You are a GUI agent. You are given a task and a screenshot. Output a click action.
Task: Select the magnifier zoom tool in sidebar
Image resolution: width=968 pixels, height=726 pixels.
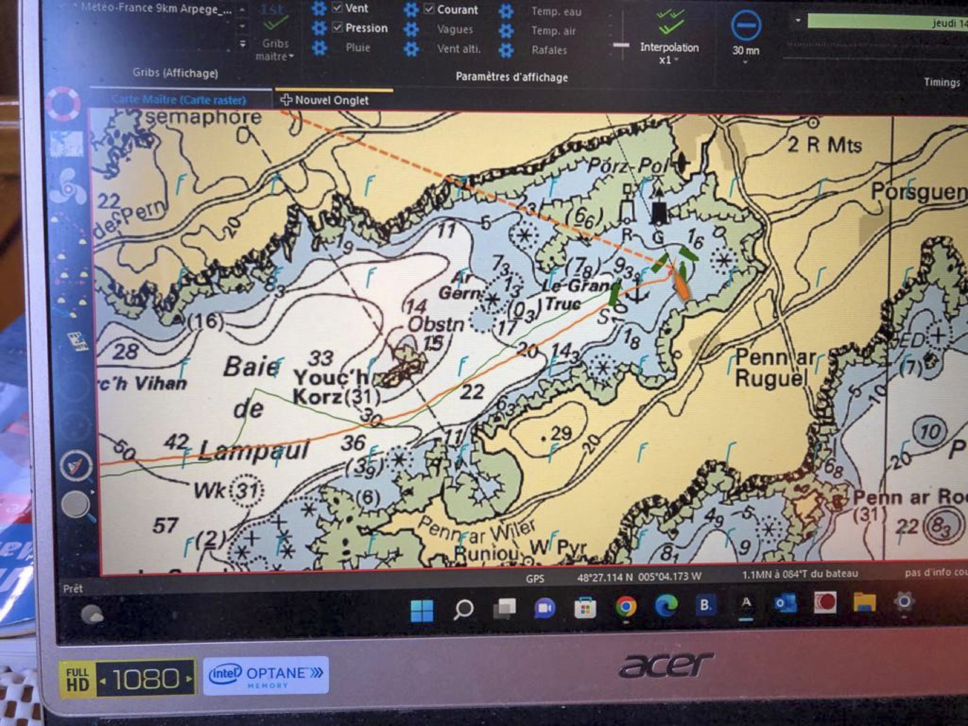pos(77,505)
